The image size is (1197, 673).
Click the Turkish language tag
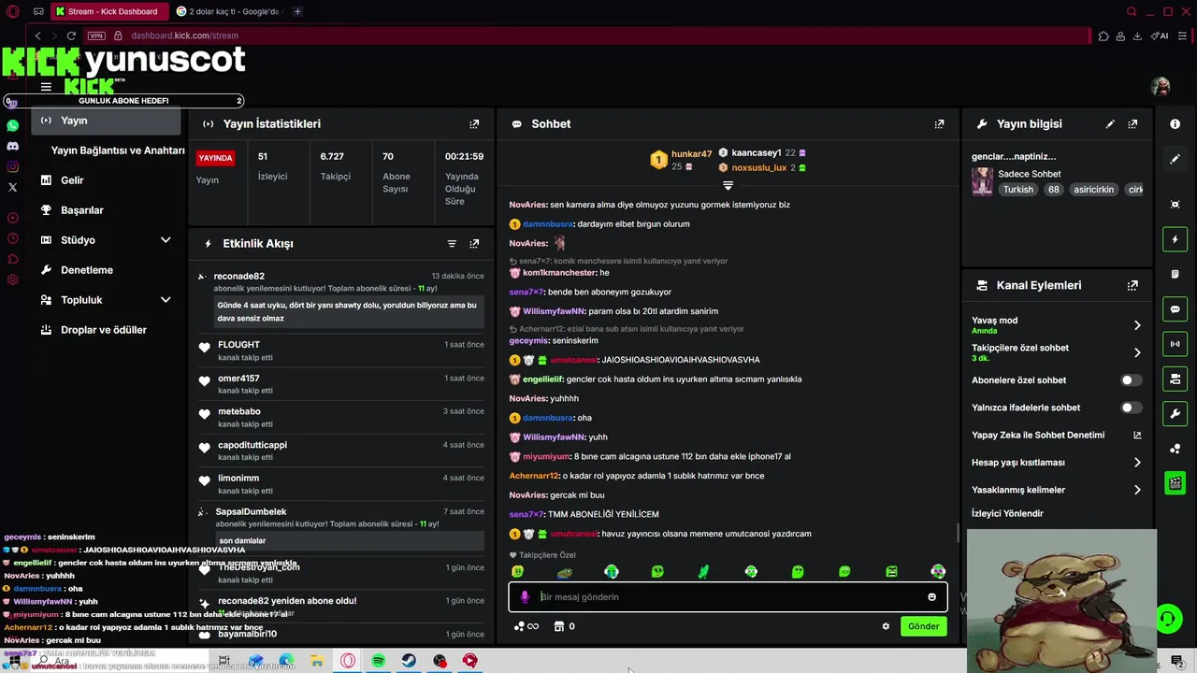[1018, 189]
